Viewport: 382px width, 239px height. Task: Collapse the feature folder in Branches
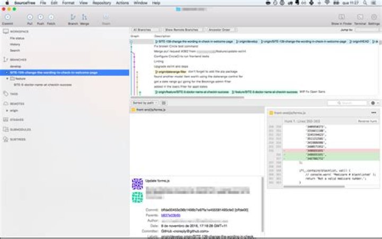pyautogui.click(x=7, y=79)
